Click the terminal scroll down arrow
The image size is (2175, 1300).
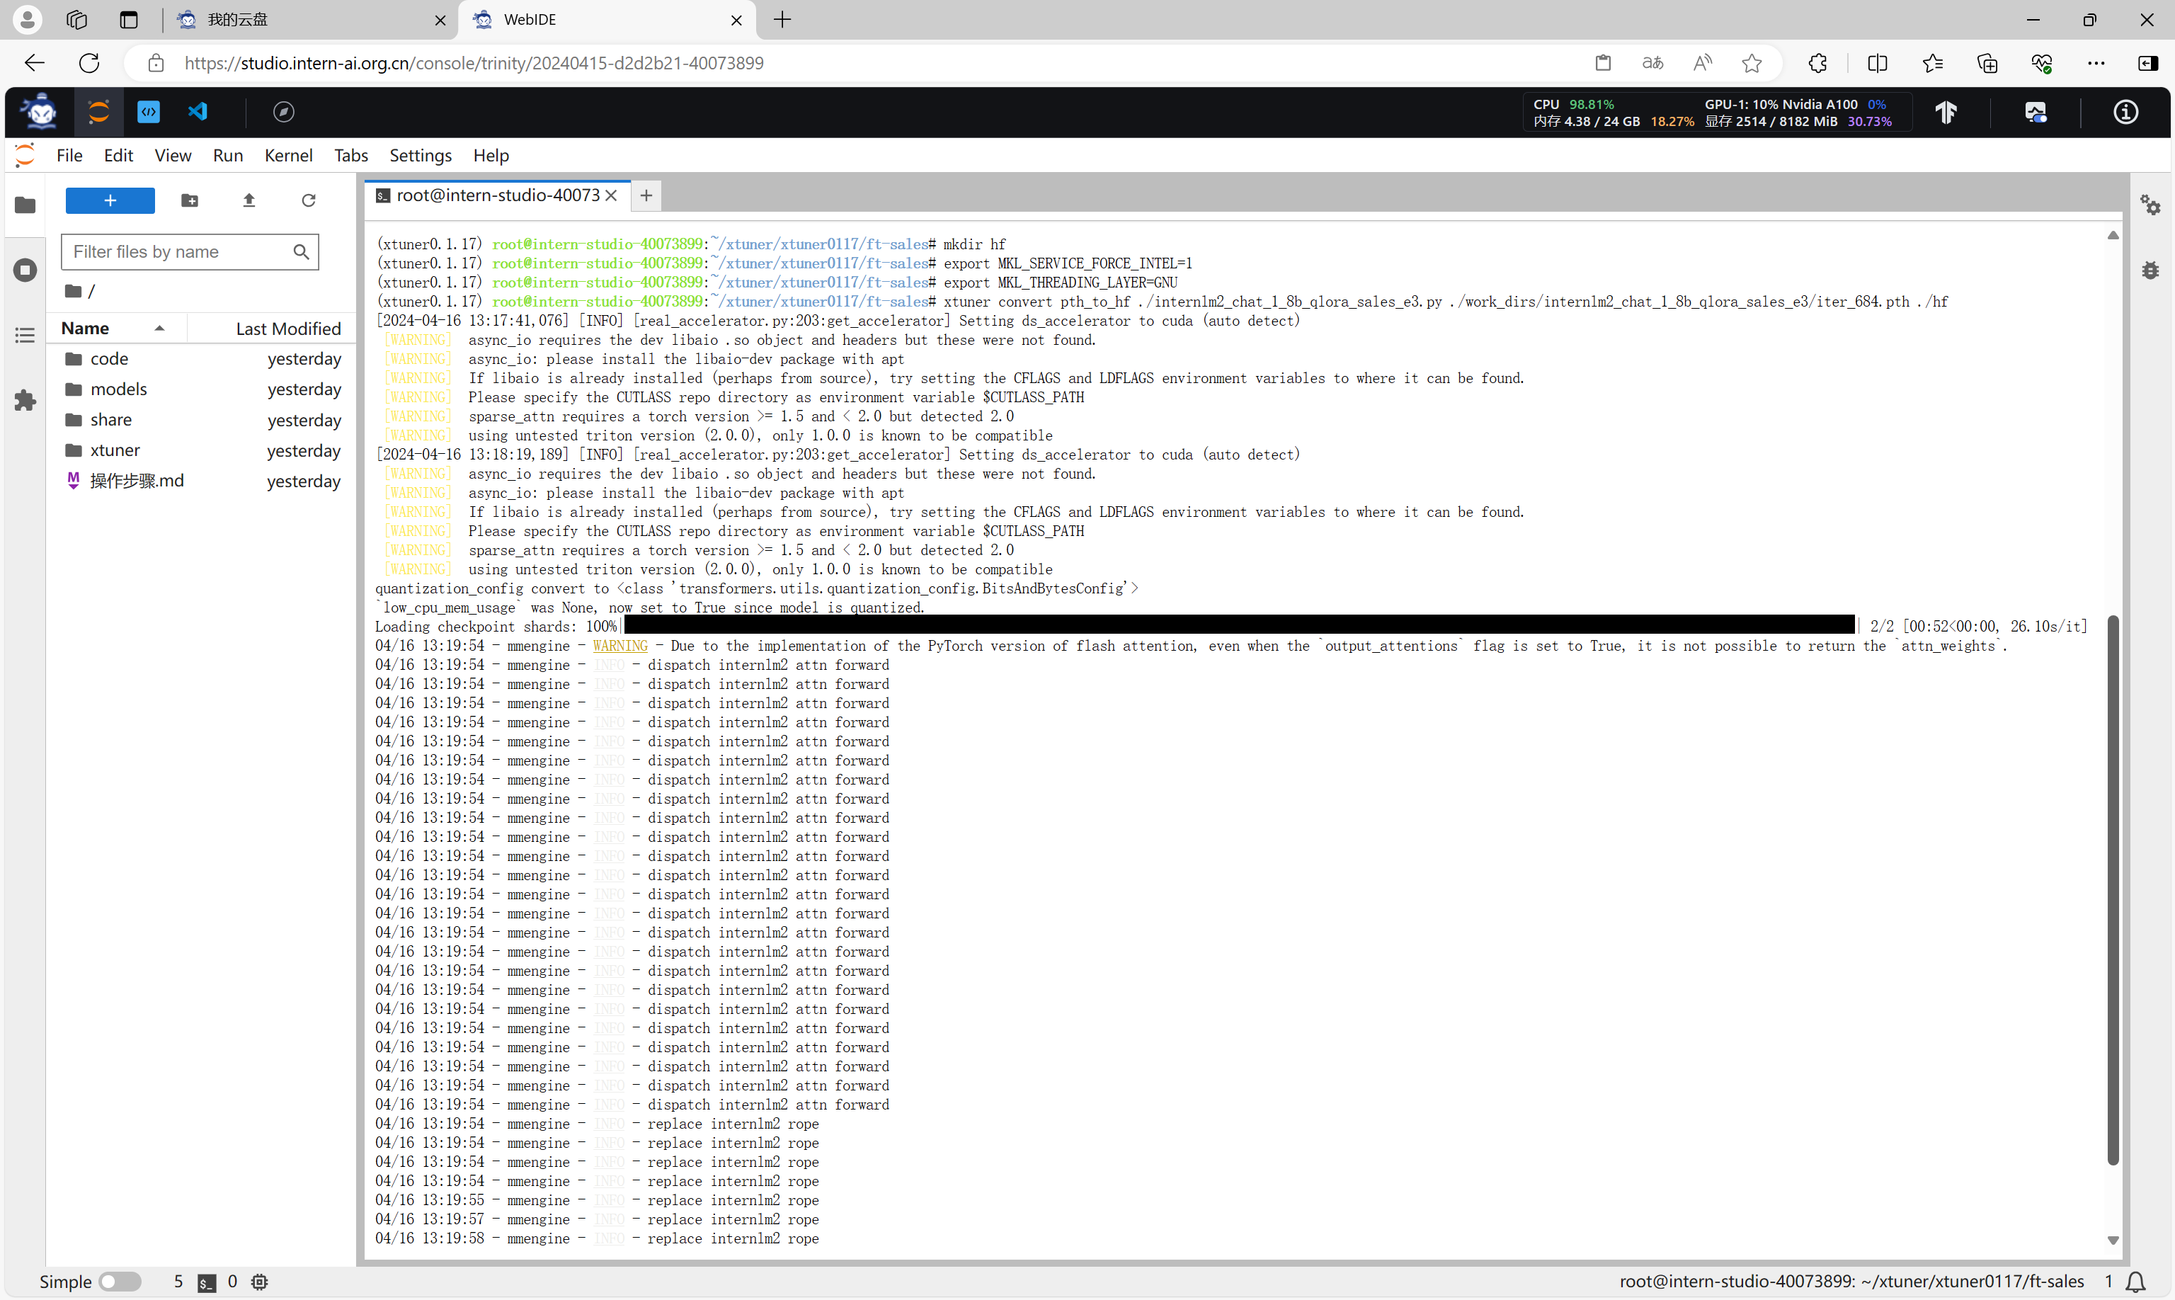[x=2113, y=1241]
